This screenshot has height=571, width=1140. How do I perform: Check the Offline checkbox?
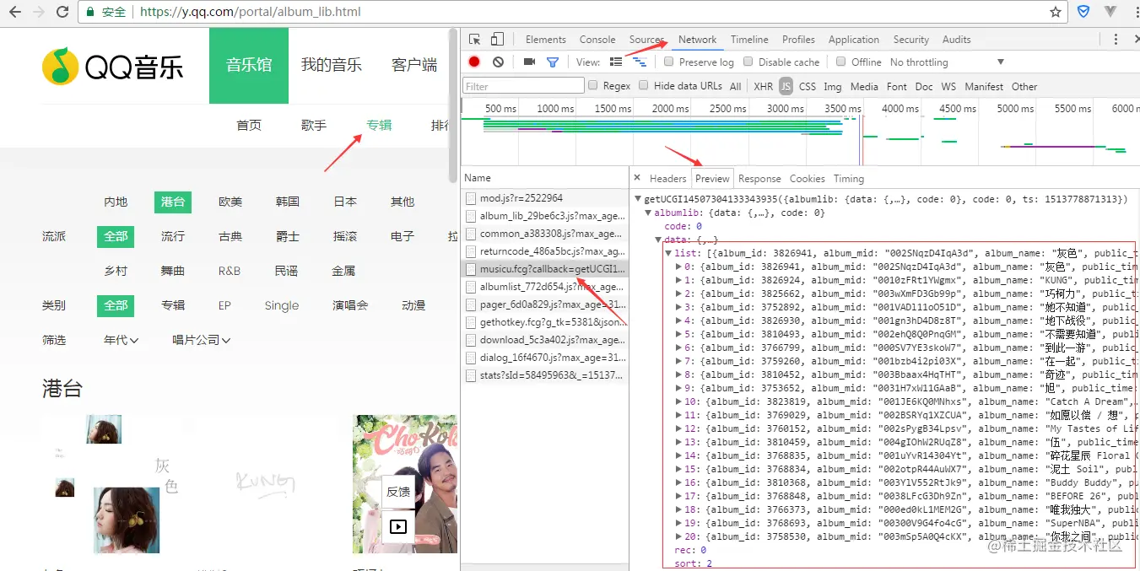(x=841, y=62)
